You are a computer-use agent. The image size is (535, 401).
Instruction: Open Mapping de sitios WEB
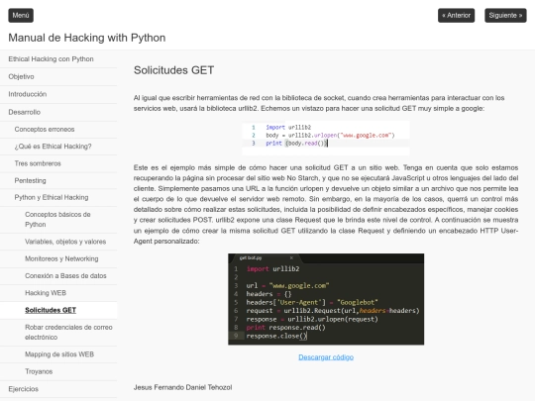[58, 354]
